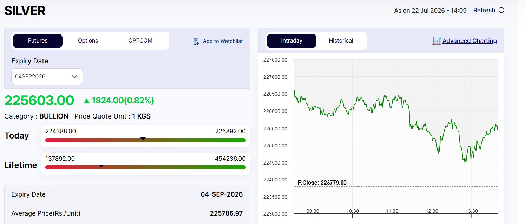Screen dimensions: 525x224
Task: Click the Today price range marker
Action: [143, 139]
